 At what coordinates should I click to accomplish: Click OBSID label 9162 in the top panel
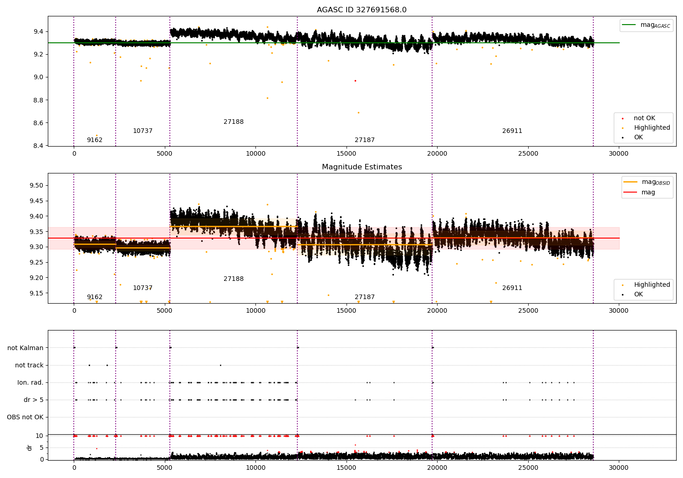pyautogui.click(x=95, y=140)
